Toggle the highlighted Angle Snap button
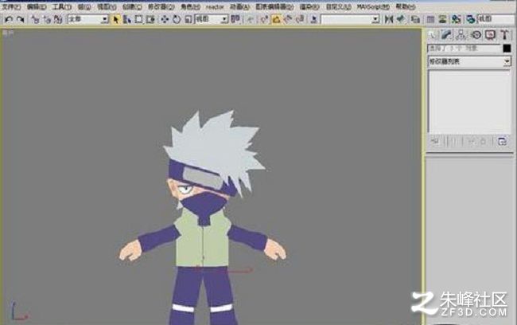The width and height of the screenshot is (517, 325). tap(276, 19)
